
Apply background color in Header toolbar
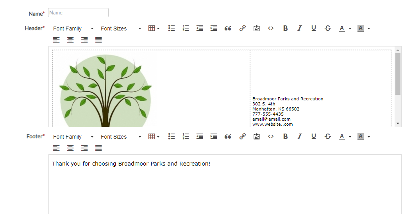[x=361, y=28]
